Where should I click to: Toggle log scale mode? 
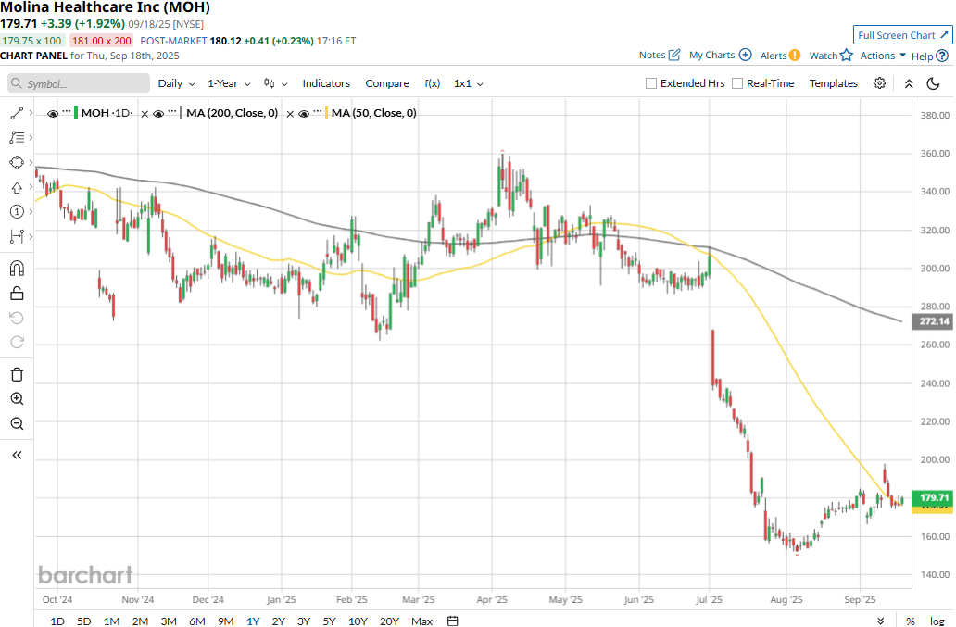tap(937, 621)
